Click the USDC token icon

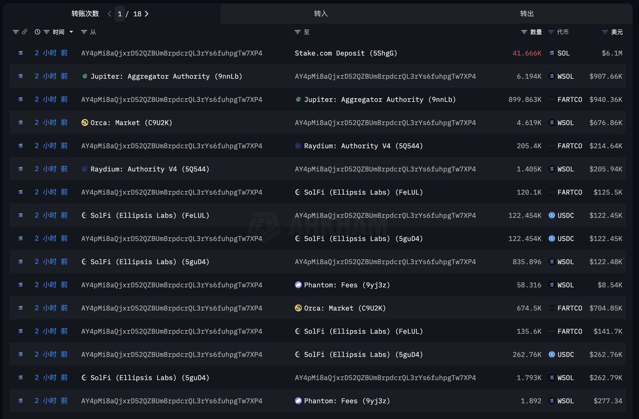553,215
